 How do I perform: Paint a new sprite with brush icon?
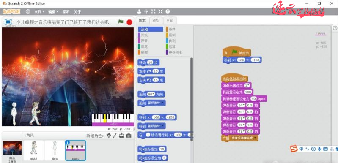[x=115, y=136]
